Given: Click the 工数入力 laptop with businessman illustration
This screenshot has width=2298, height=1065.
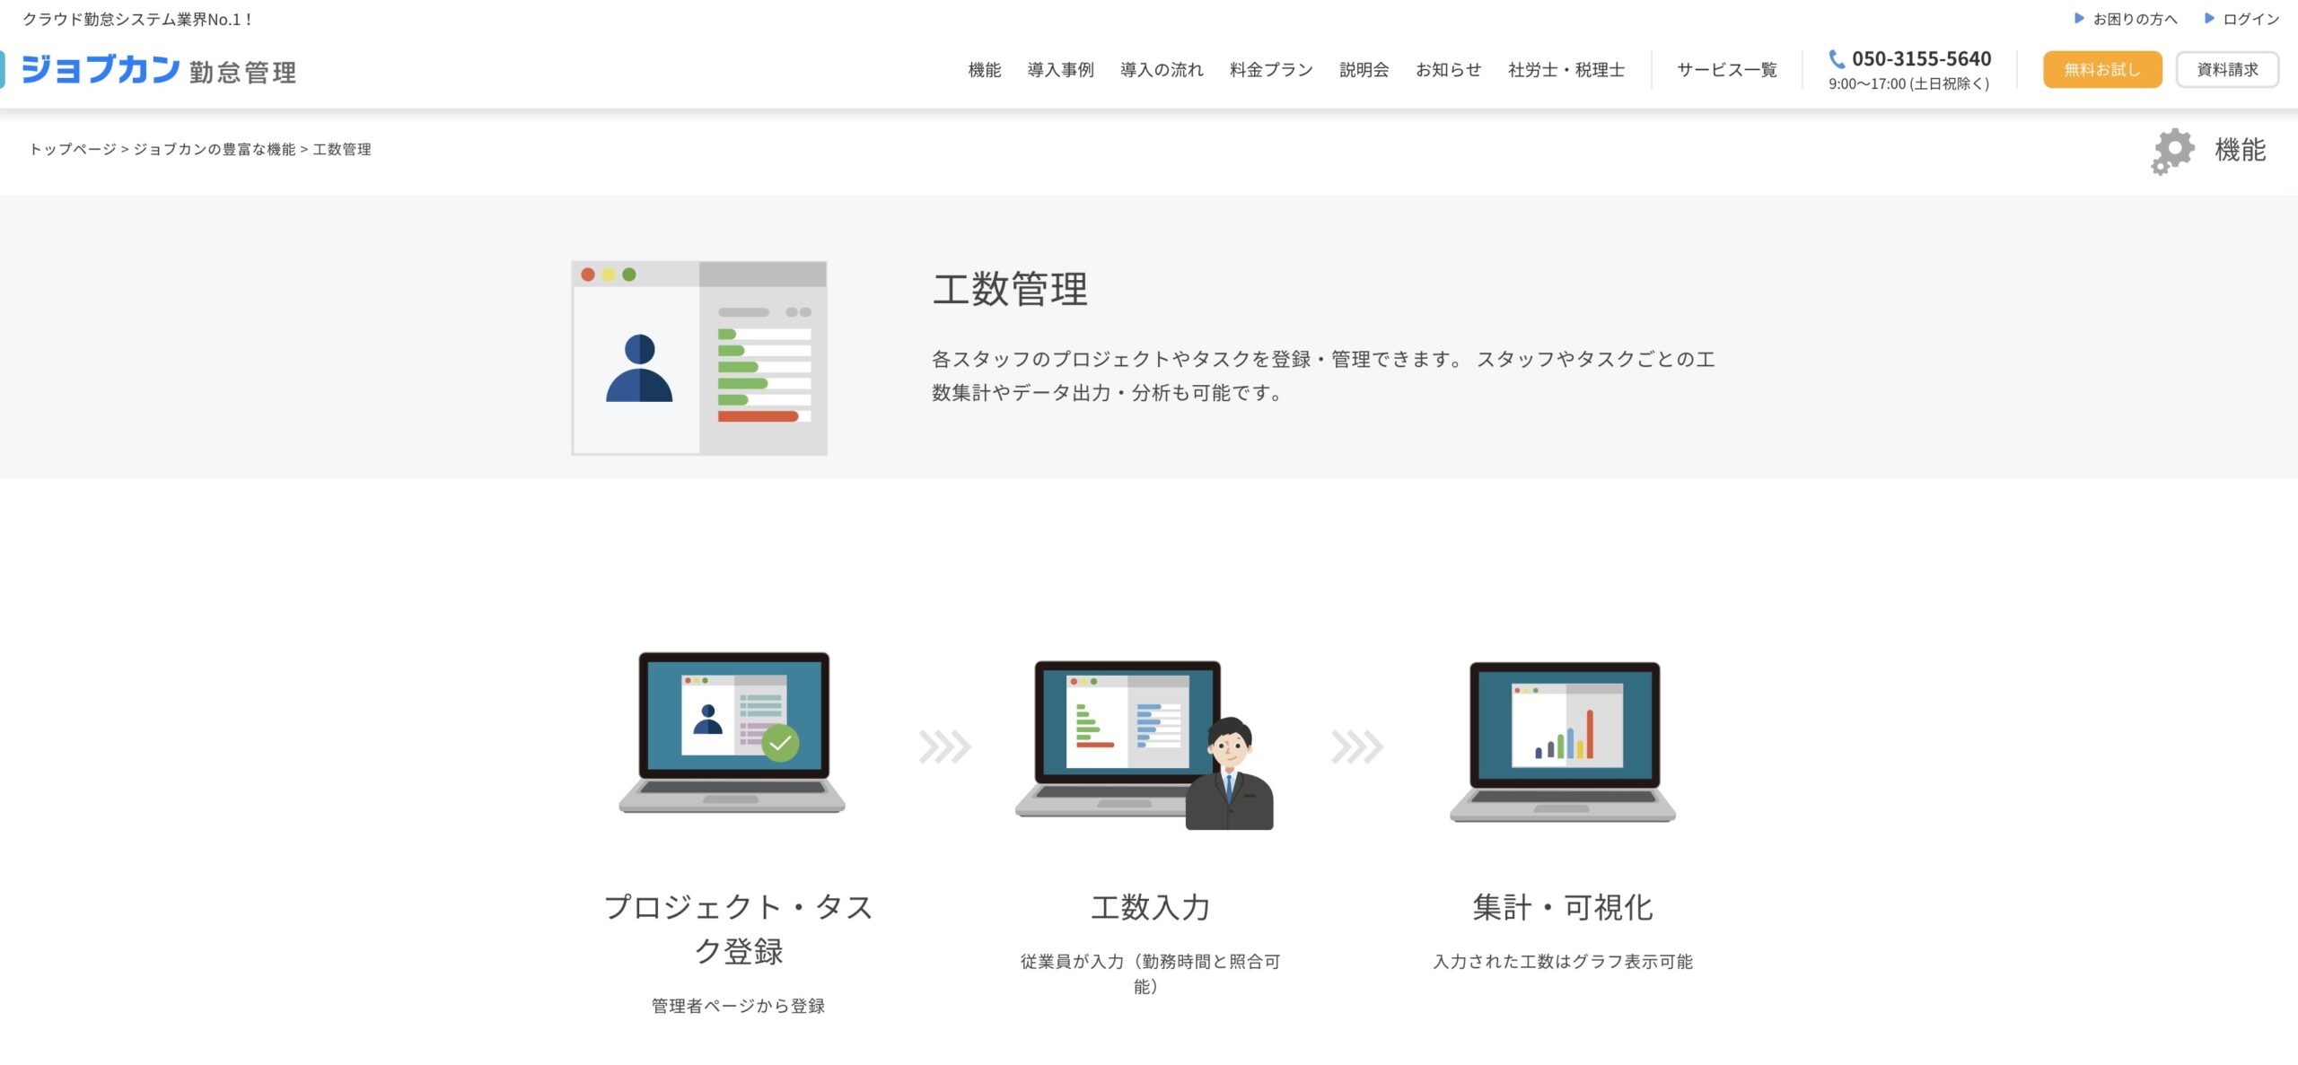Looking at the screenshot, I should pos(1145,745).
